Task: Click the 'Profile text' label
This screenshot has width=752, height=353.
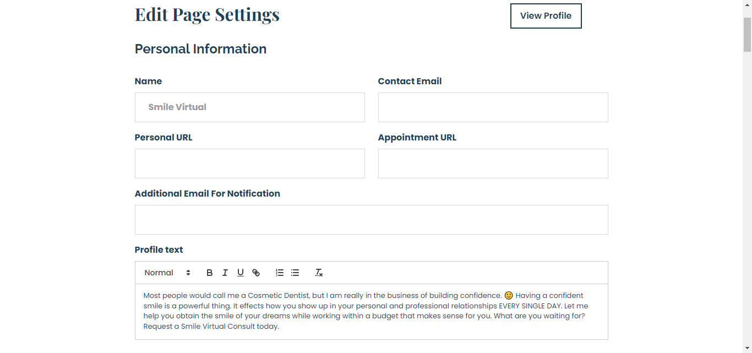Action: click(159, 249)
